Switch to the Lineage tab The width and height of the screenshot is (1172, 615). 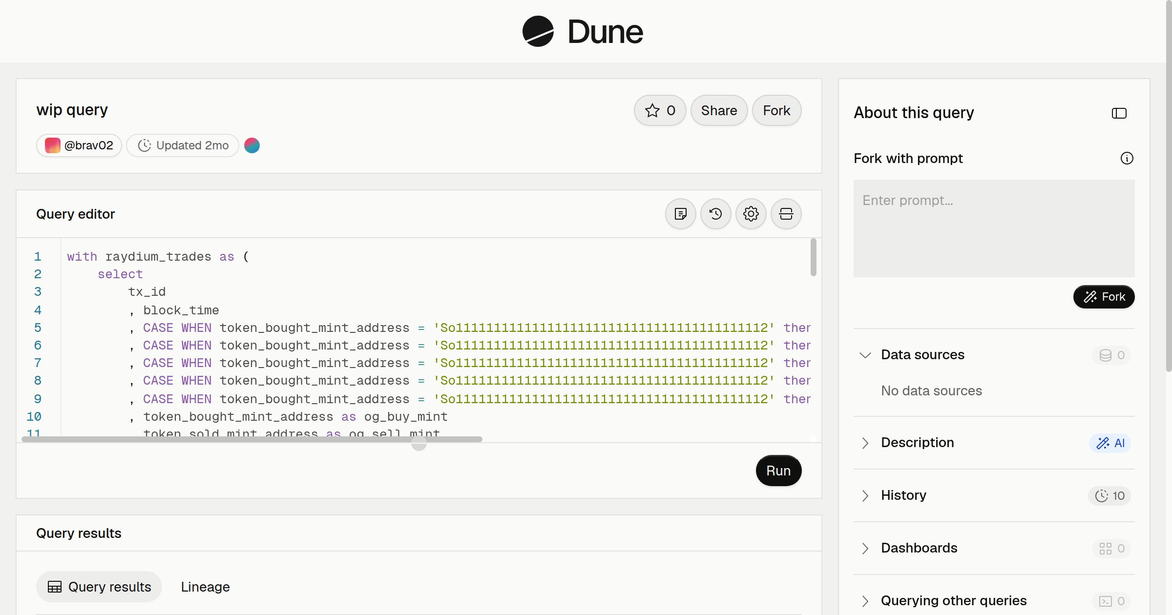tap(205, 587)
